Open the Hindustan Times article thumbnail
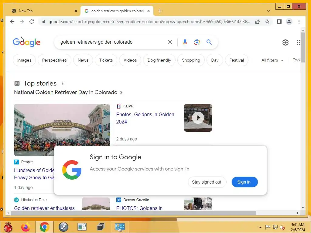The height and width of the screenshot is (233, 311). 96,204
